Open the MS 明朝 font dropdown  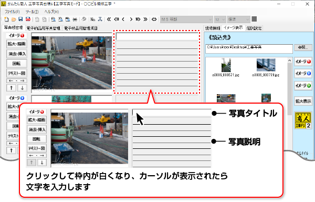click(186, 19)
